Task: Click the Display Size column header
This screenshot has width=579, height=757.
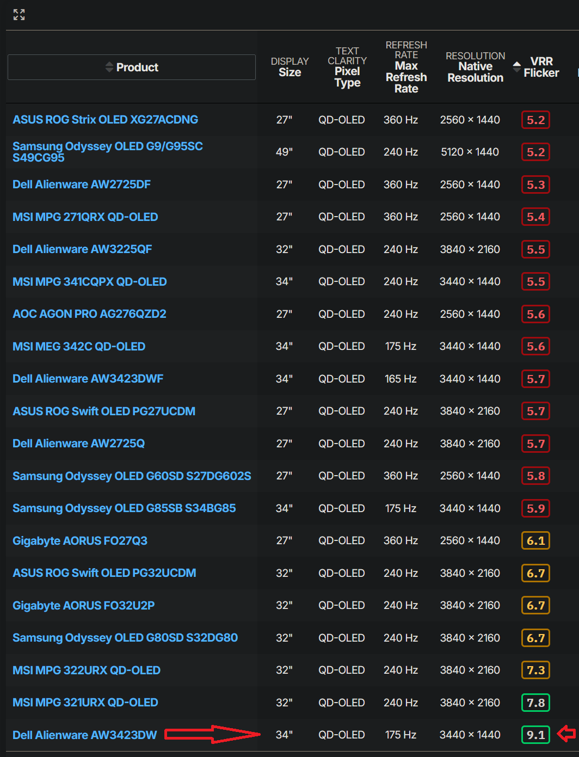Action: [290, 67]
